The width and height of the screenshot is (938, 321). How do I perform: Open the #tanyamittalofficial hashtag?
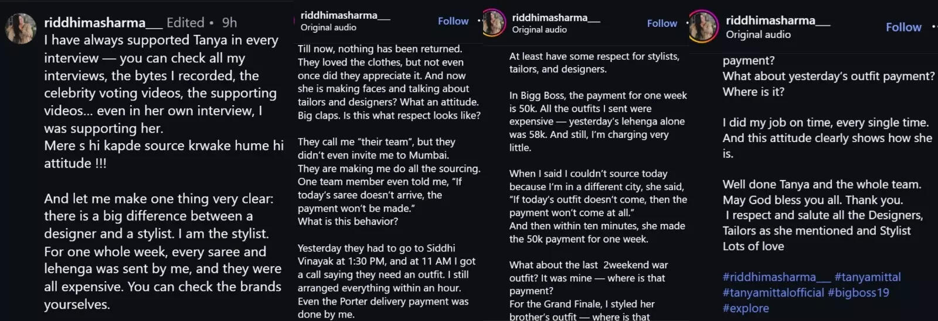(773, 293)
